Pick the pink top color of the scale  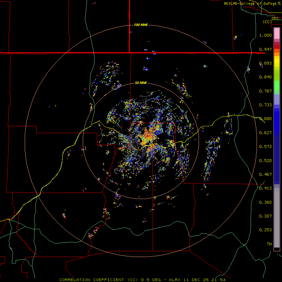click(277, 33)
